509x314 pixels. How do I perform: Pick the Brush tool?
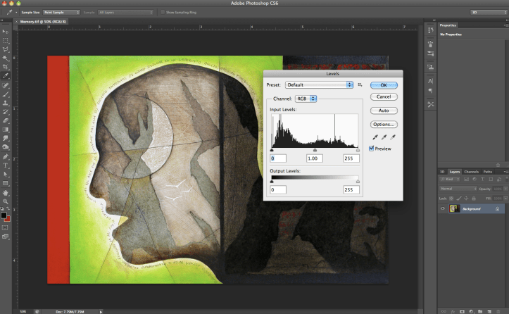(x=6, y=93)
